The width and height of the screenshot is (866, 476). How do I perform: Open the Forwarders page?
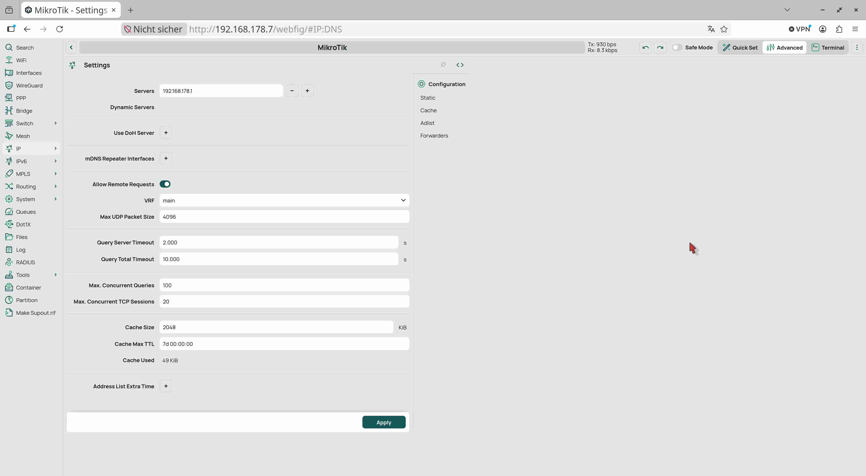point(434,136)
